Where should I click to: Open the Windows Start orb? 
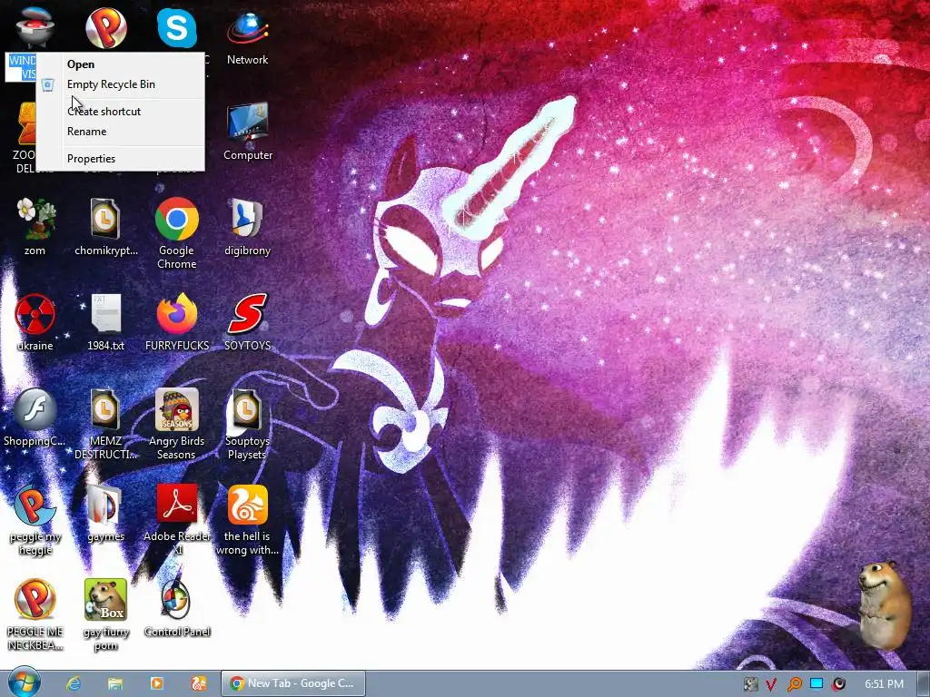[x=25, y=682]
